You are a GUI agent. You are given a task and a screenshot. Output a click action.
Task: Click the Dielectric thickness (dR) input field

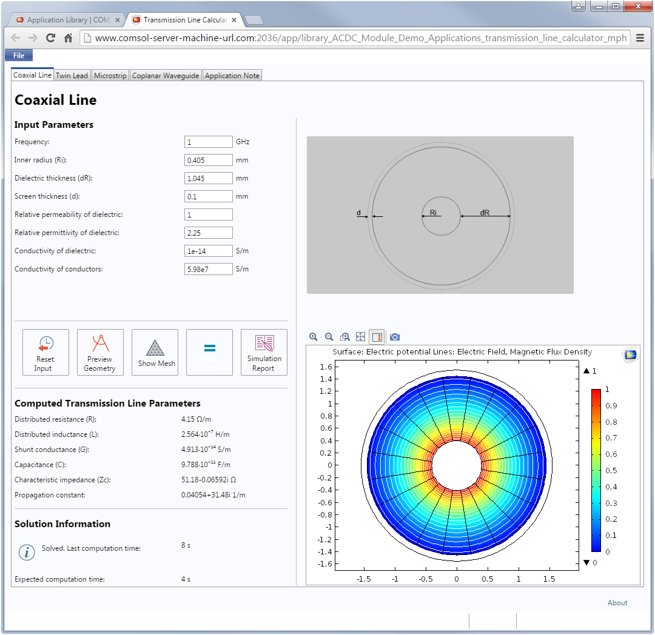209,178
